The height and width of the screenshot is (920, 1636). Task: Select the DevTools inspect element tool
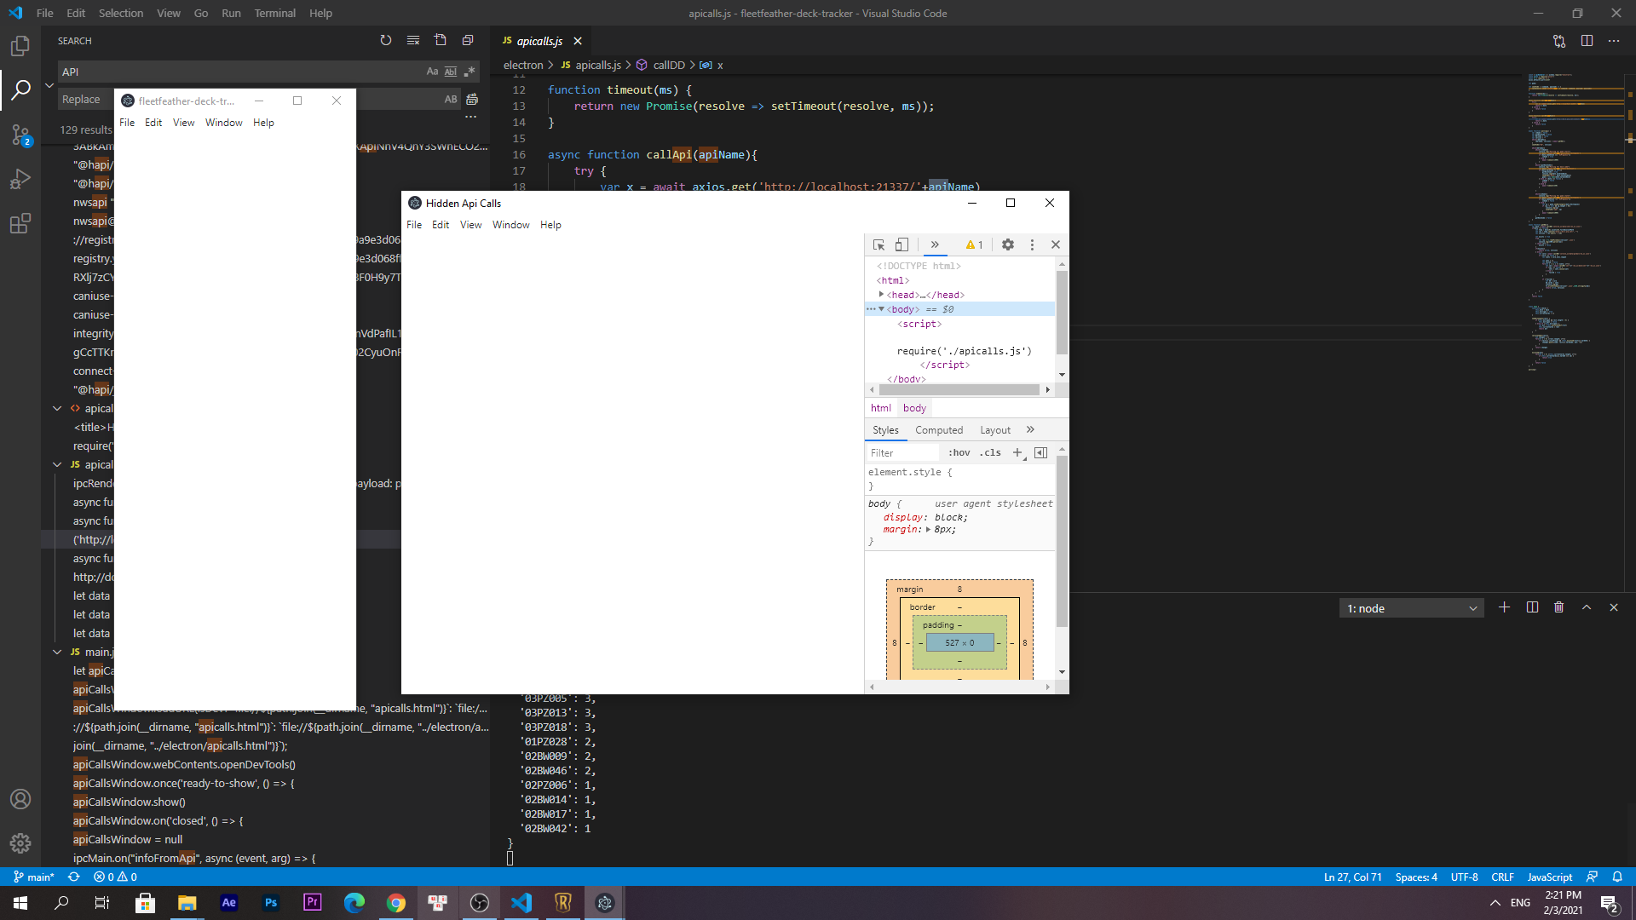coord(878,244)
